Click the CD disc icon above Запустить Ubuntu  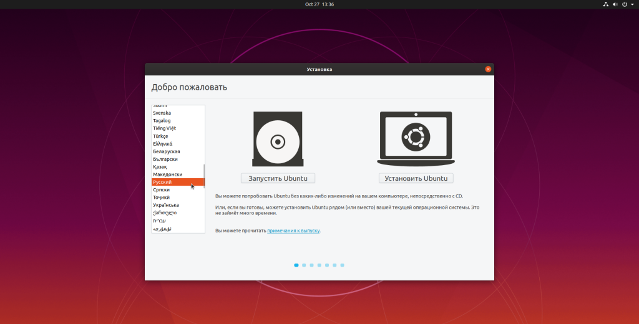(278, 139)
